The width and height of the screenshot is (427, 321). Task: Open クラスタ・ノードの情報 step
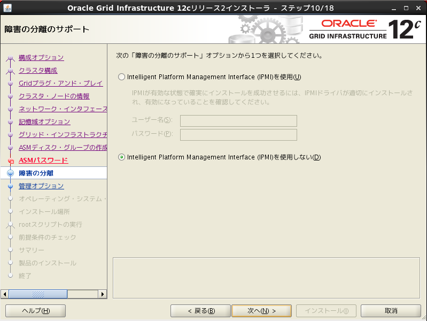tap(54, 96)
